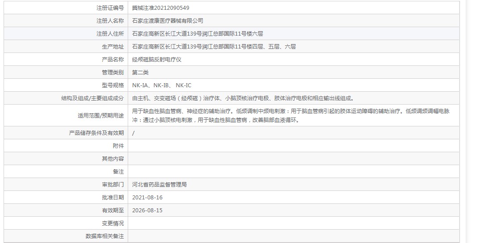The height and width of the screenshot is (243, 493).
Task: Click the 有效期至 label
Action: coord(113,211)
